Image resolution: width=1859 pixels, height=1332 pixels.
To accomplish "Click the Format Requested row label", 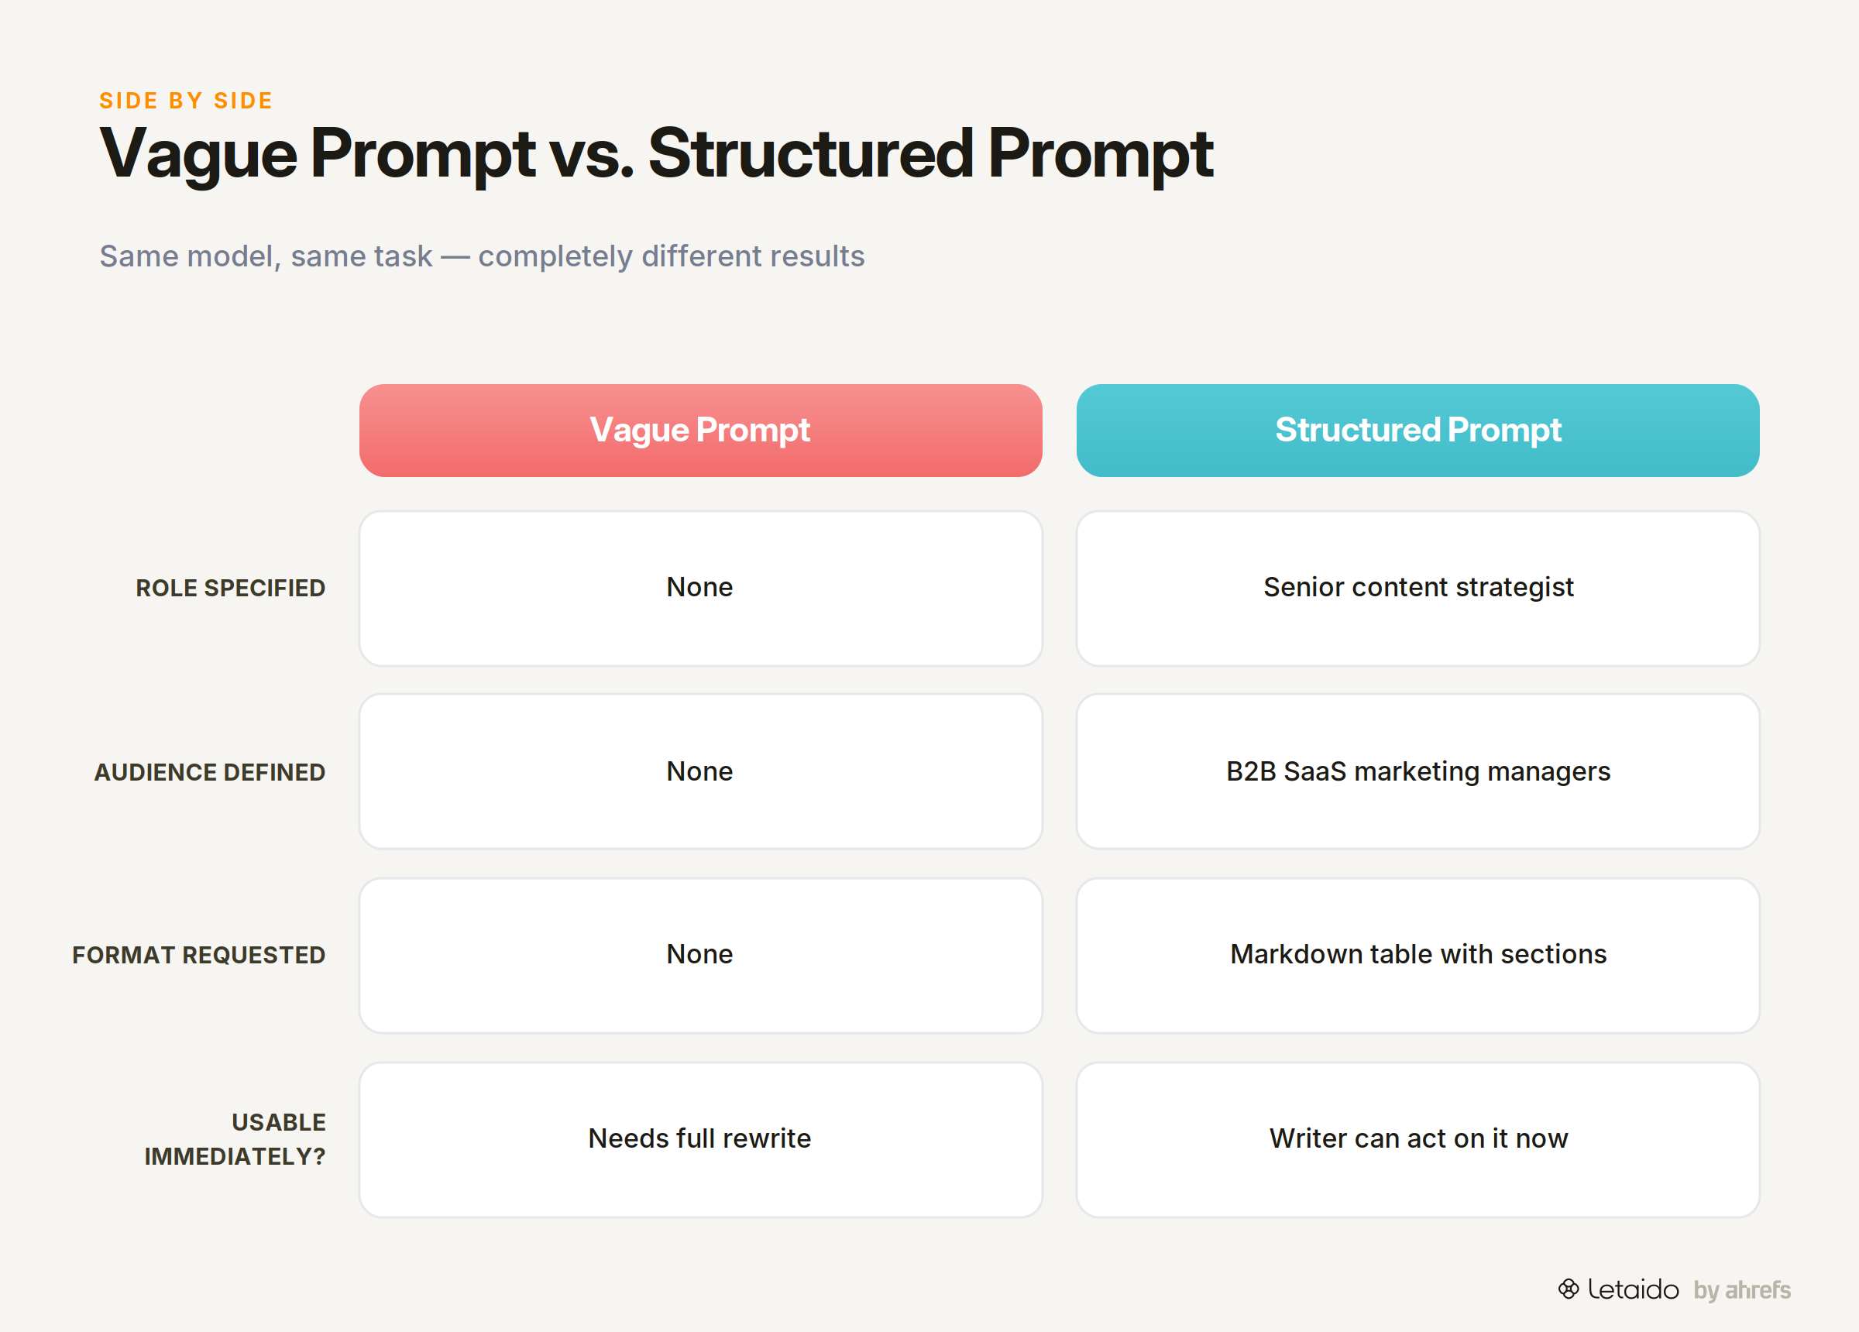I will point(198,955).
